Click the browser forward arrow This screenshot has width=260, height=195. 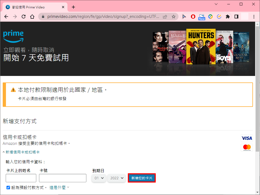coord(15,17)
